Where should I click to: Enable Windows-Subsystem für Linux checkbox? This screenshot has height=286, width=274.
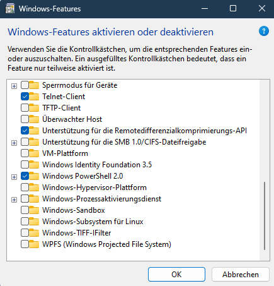click(x=25, y=222)
